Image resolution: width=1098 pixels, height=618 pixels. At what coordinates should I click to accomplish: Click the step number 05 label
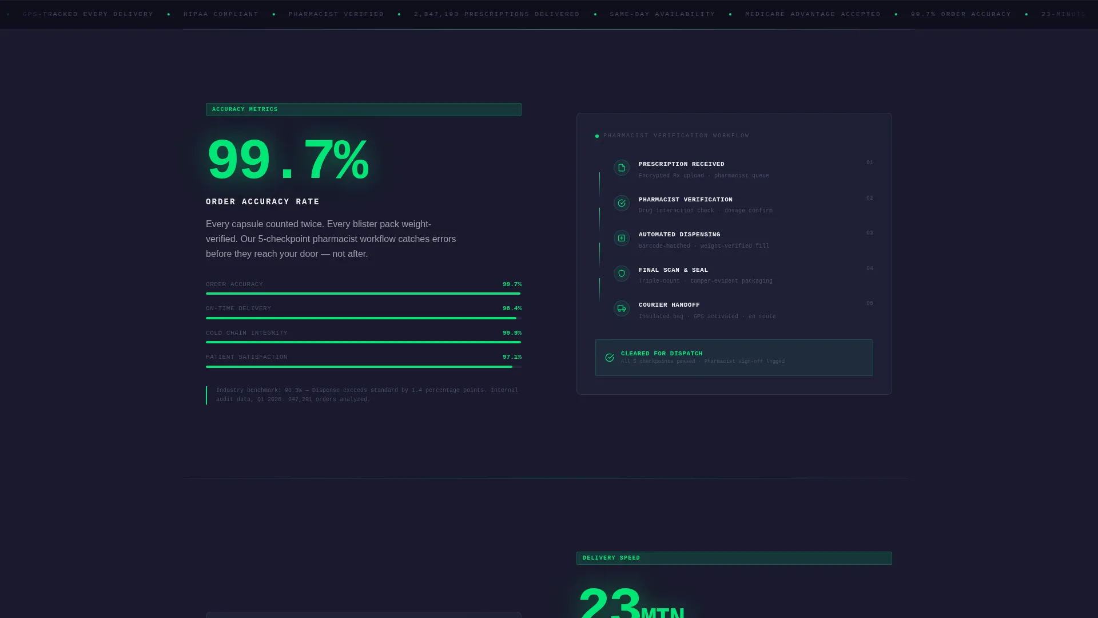870,303
